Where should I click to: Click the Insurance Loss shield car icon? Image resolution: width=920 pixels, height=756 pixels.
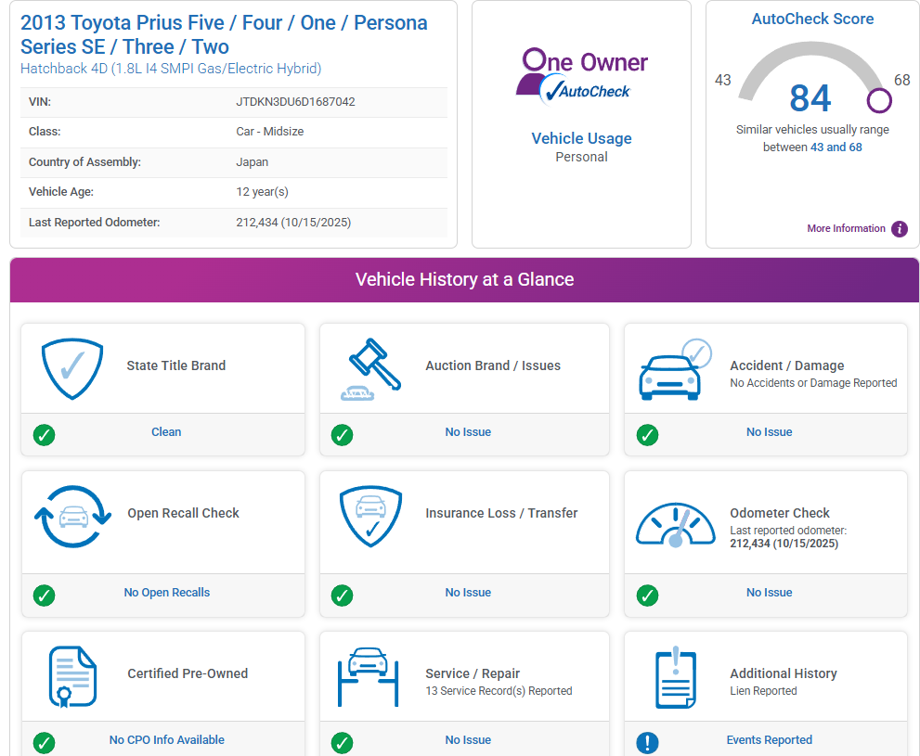(x=371, y=517)
